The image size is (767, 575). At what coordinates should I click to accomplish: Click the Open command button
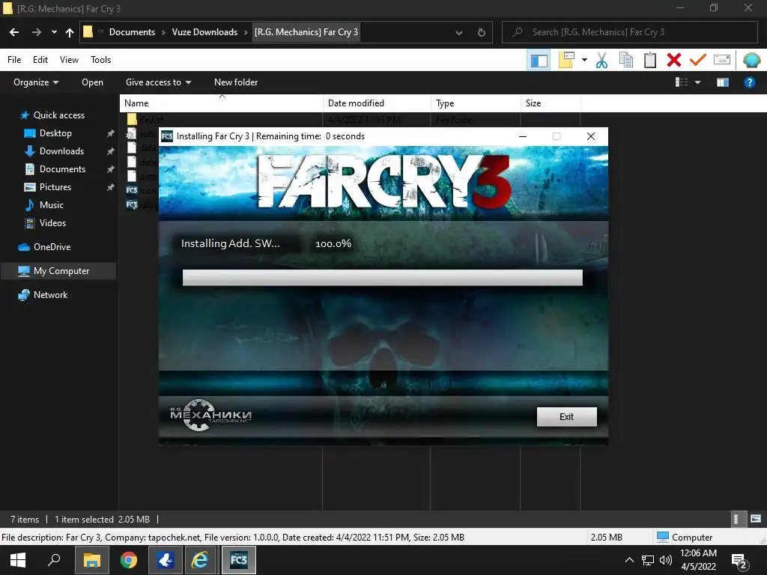coord(92,82)
